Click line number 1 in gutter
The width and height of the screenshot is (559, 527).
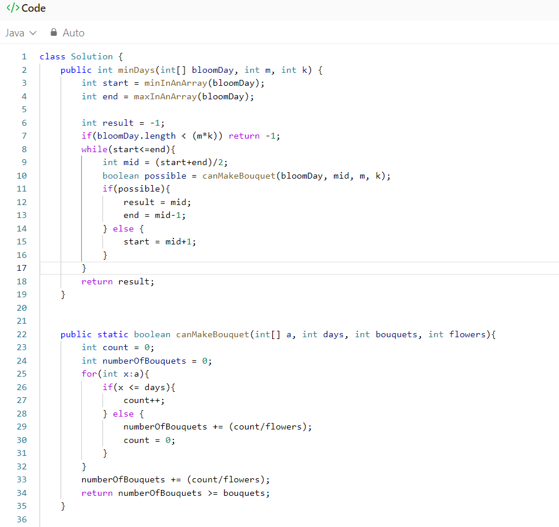pyautogui.click(x=24, y=56)
